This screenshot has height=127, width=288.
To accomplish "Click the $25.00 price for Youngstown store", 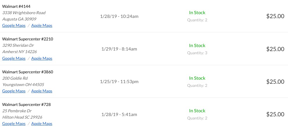I will click(x=275, y=82).
